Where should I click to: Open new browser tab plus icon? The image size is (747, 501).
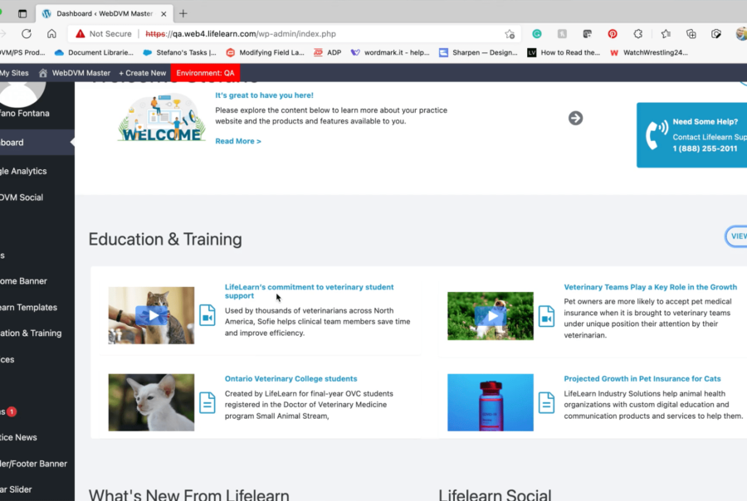tap(183, 13)
